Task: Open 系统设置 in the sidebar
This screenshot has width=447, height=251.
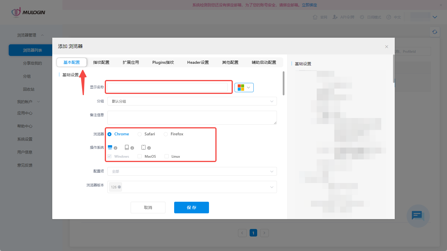Action: [25, 139]
